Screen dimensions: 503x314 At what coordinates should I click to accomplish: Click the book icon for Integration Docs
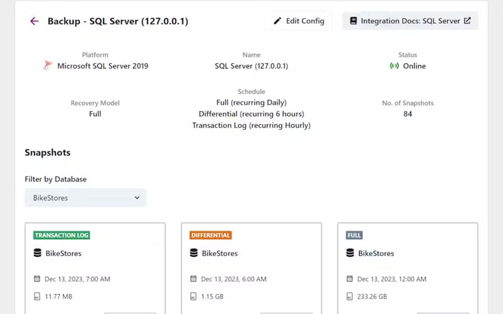353,21
